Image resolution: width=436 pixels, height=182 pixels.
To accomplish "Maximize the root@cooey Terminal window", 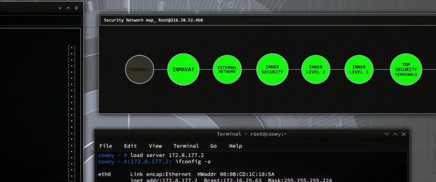I will 395,134.
